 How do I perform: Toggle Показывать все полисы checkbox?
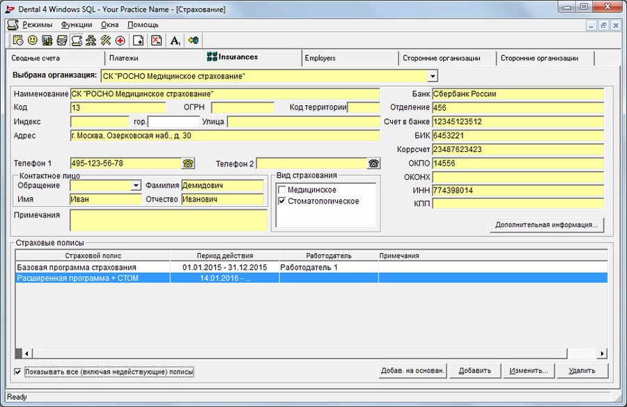(x=17, y=371)
